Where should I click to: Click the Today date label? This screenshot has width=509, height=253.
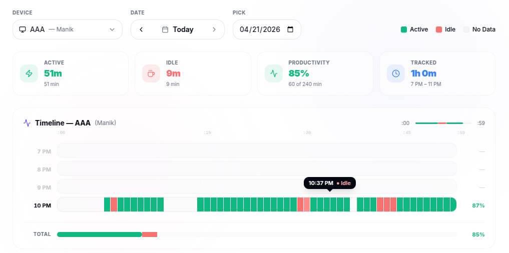(x=183, y=29)
